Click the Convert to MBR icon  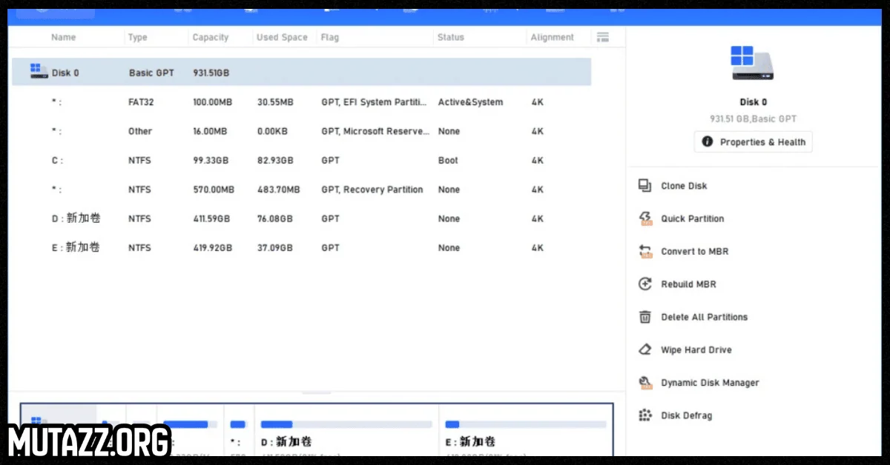coord(645,251)
